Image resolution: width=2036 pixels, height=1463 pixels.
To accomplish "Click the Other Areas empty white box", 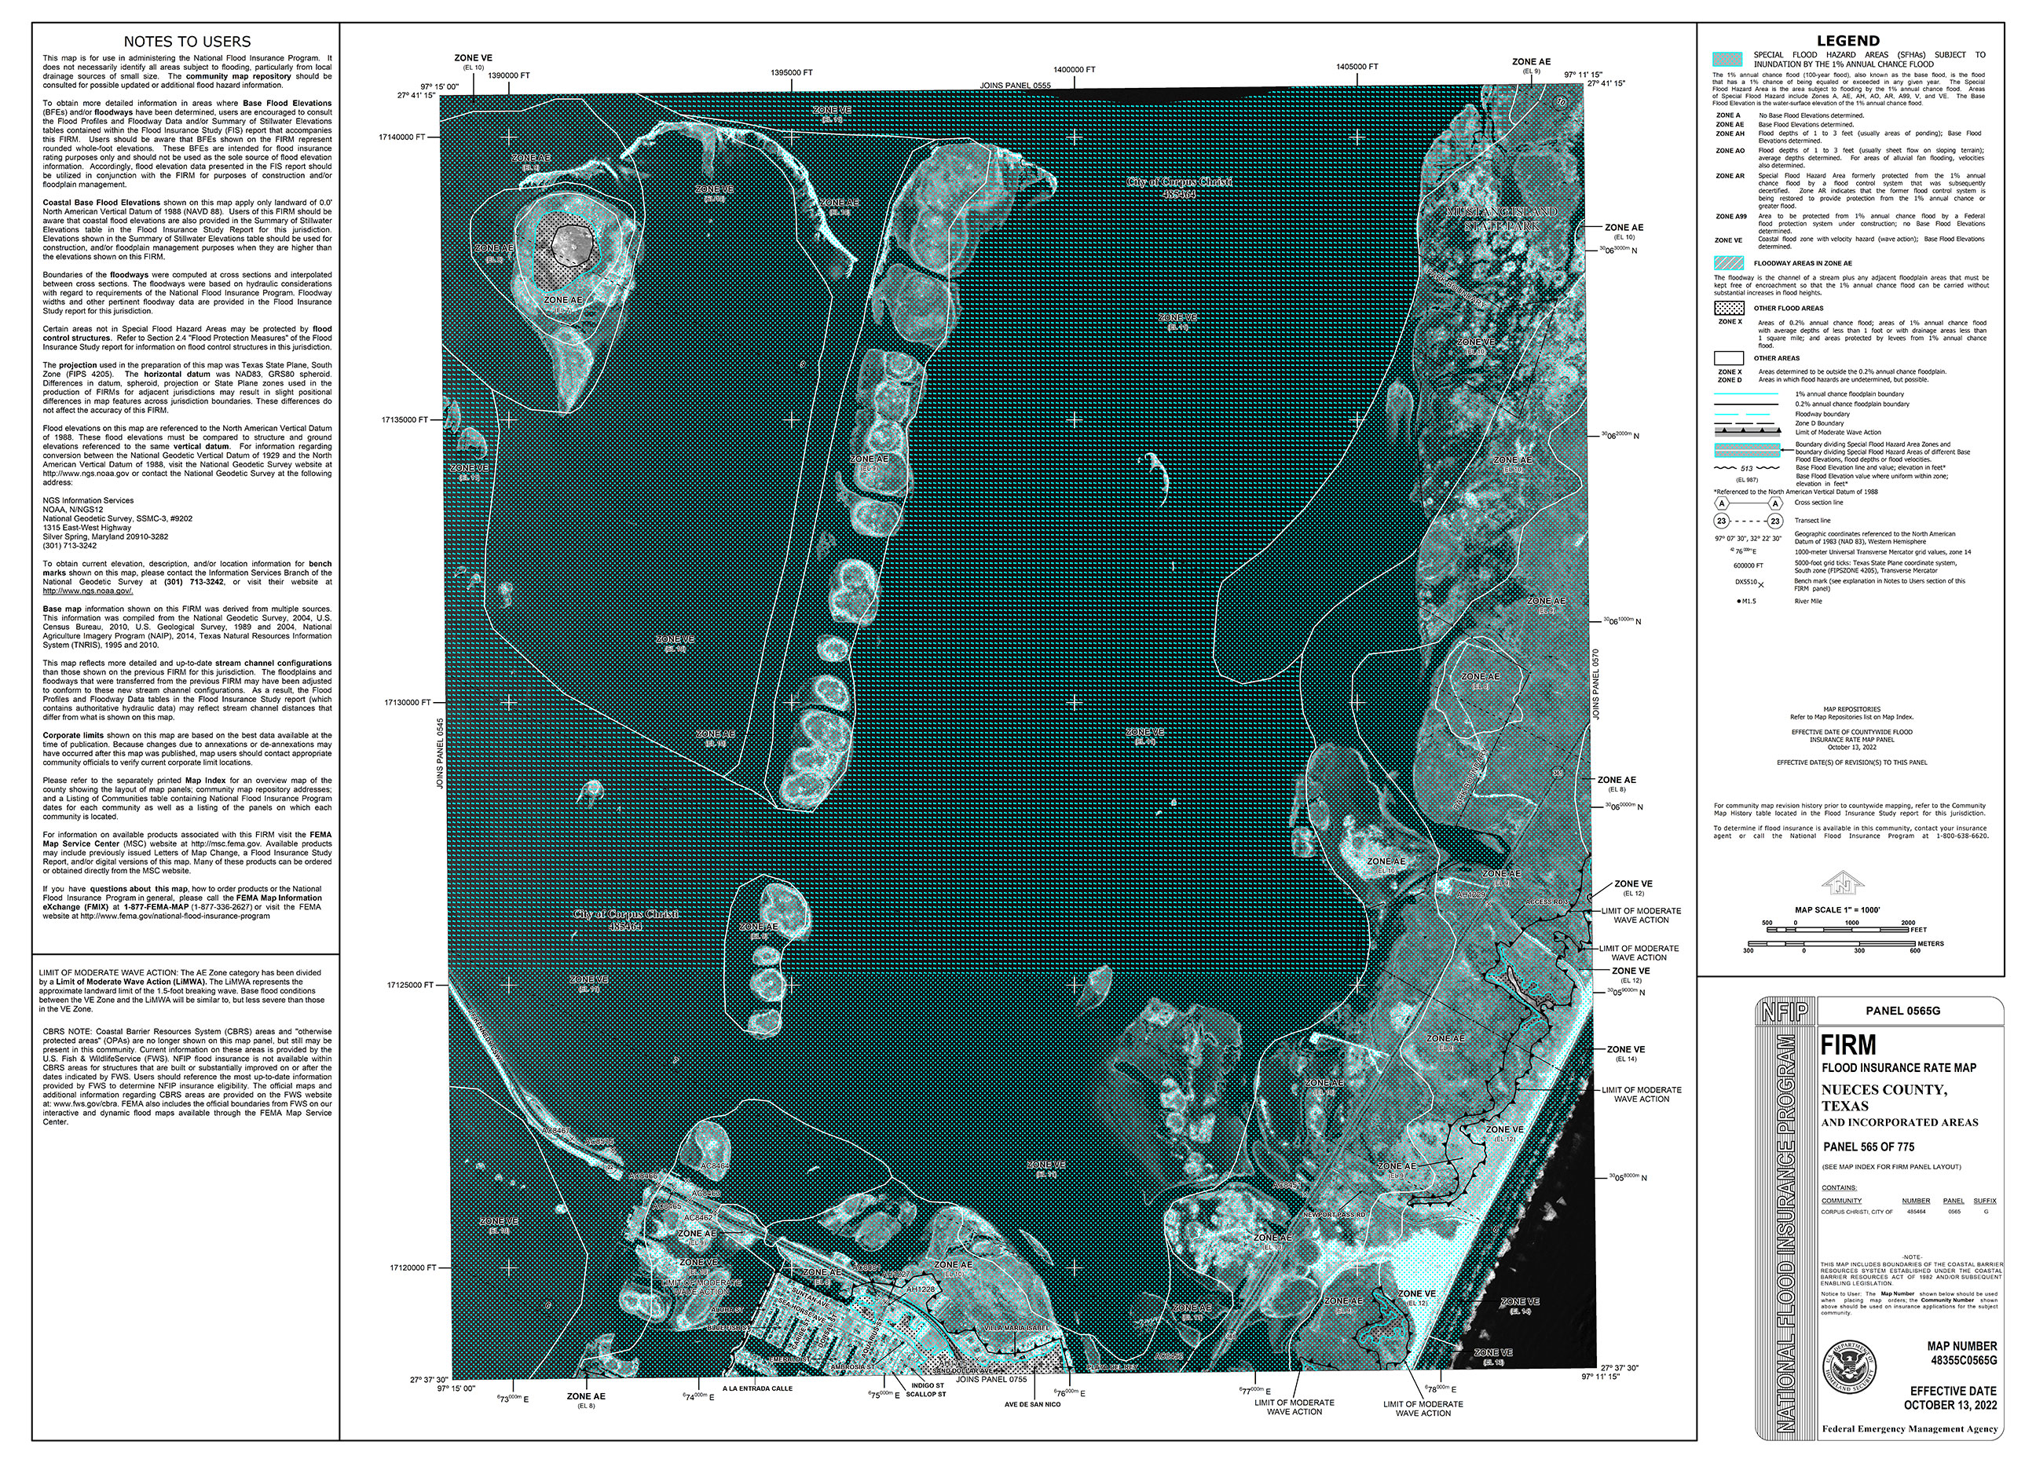I will (x=1728, y=358).
